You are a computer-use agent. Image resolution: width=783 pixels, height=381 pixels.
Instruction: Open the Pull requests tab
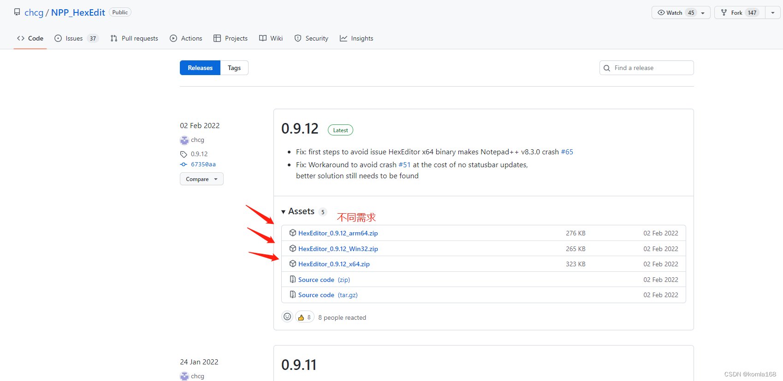pyautogui.click(x=134, y=38)
